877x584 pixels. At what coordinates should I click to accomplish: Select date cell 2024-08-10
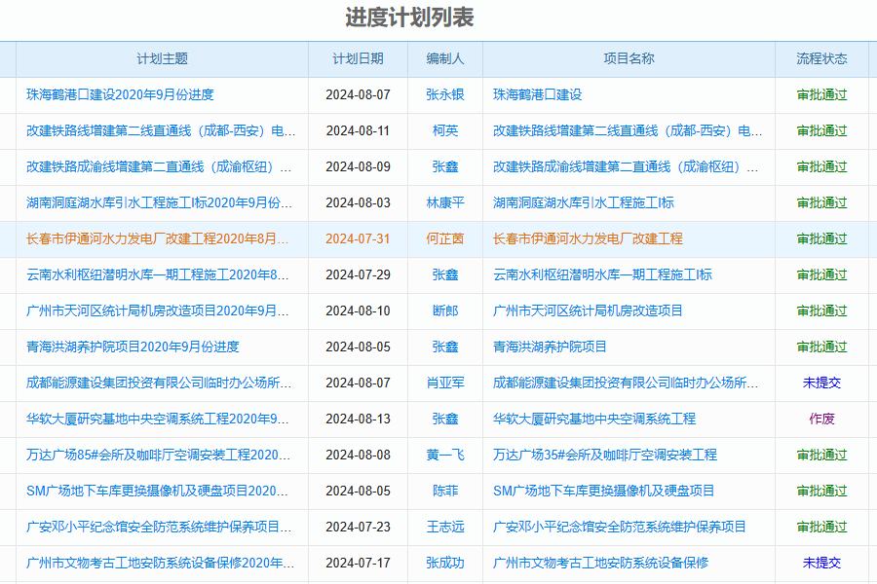click(x=358, y=310)
